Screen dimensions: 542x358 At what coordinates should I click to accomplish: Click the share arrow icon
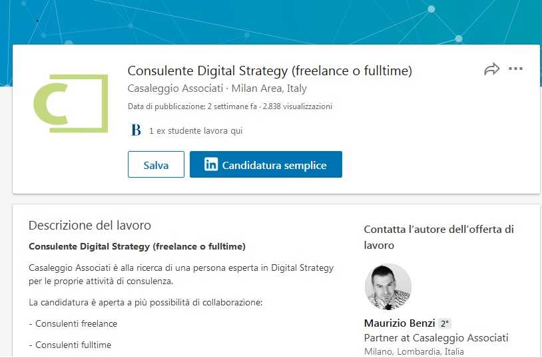coord(491,69)
